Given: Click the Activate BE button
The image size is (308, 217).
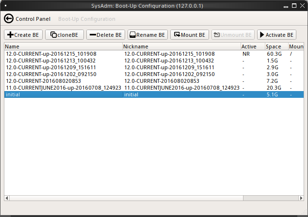Looking at the screenshot, I should tap(276, 35).
